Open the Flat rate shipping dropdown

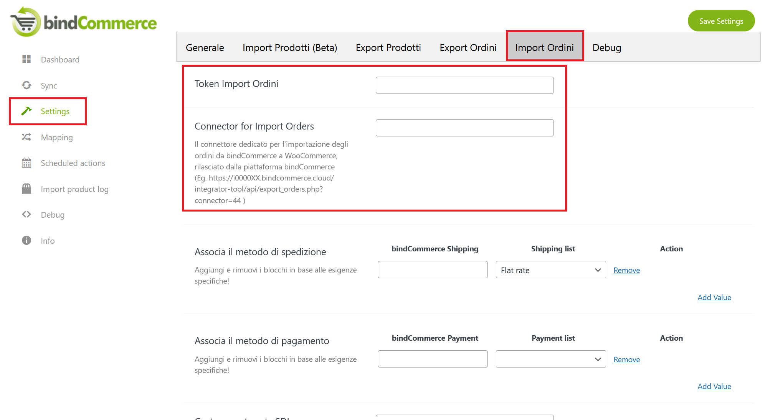tap(550, 270)
